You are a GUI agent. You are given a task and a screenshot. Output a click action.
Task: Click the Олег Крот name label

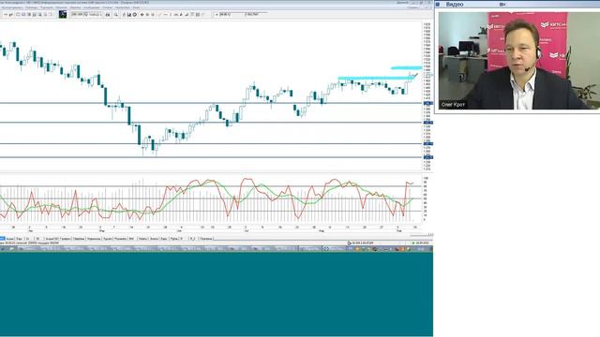point(453,104)
